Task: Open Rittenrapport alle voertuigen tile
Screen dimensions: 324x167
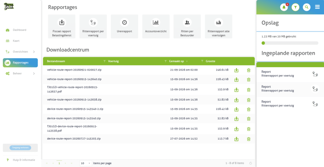Action: (x=219, y=26)
